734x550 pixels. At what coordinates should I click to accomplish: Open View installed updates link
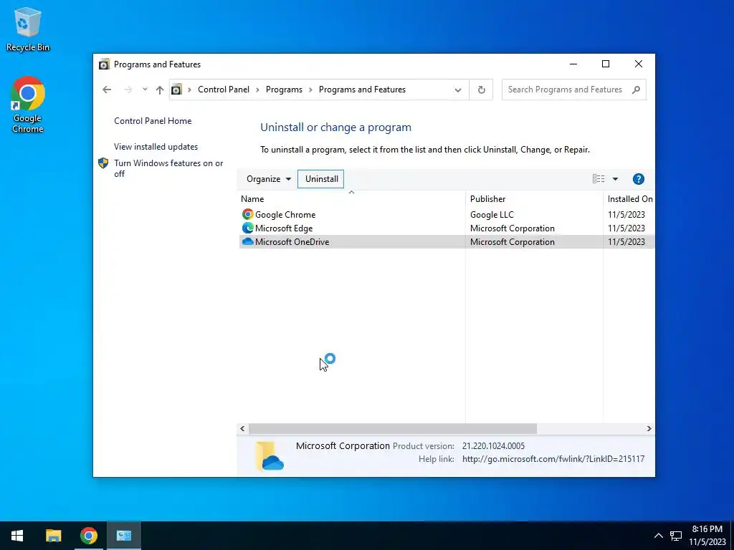(156, 146)
